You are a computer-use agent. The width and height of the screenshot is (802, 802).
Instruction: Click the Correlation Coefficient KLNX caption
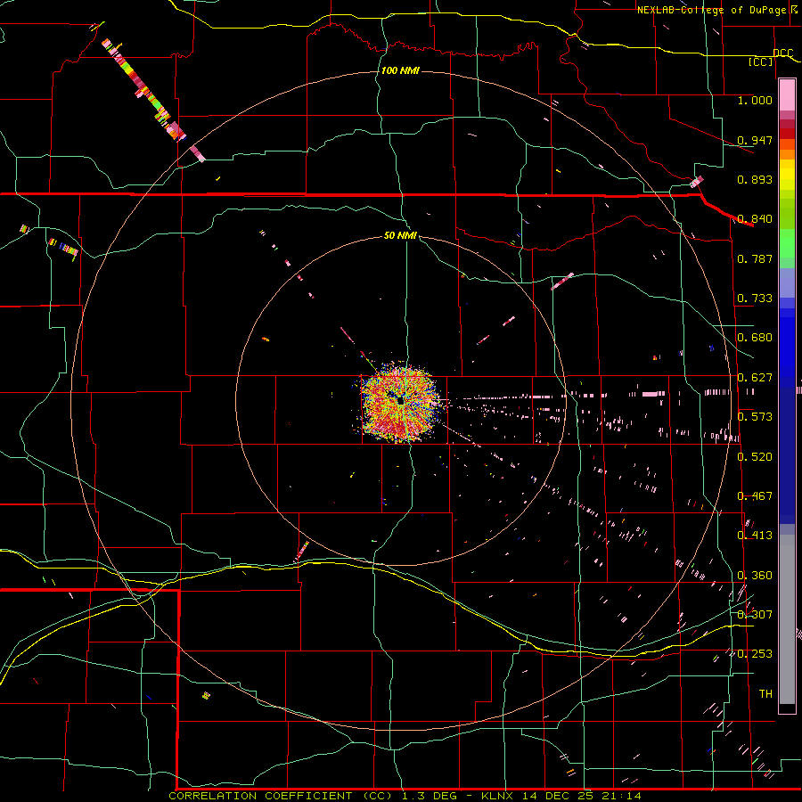405,796
